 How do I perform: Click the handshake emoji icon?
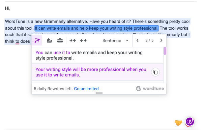[x=178, y=123]
